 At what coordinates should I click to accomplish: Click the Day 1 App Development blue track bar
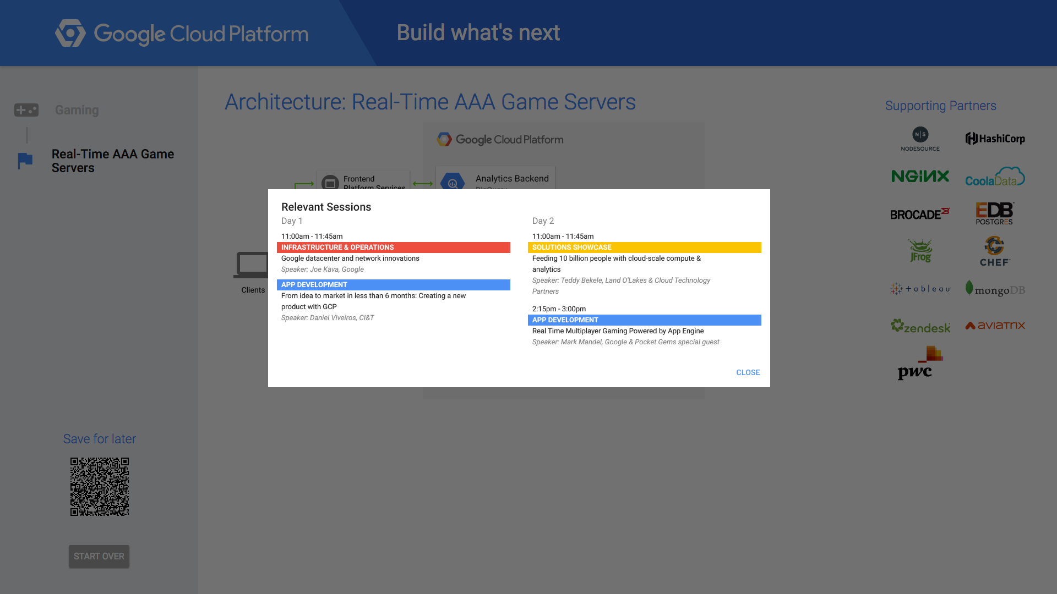point(394,285)
